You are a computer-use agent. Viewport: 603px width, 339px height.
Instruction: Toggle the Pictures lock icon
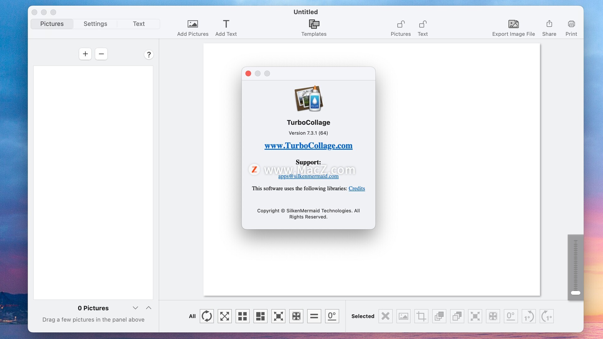pyautogui.click(x=401, y=24)
